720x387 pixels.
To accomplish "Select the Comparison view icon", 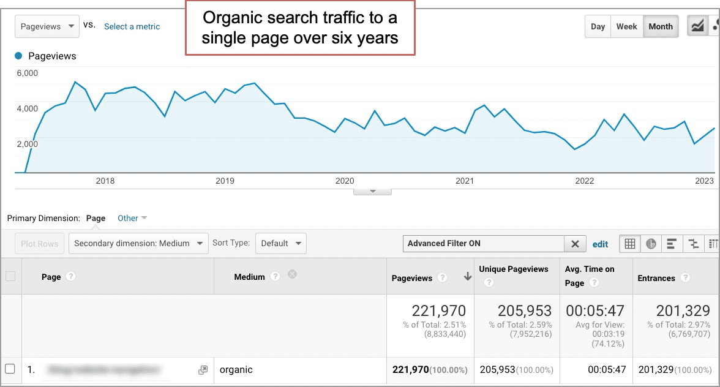I will click(x=693, y=244).
